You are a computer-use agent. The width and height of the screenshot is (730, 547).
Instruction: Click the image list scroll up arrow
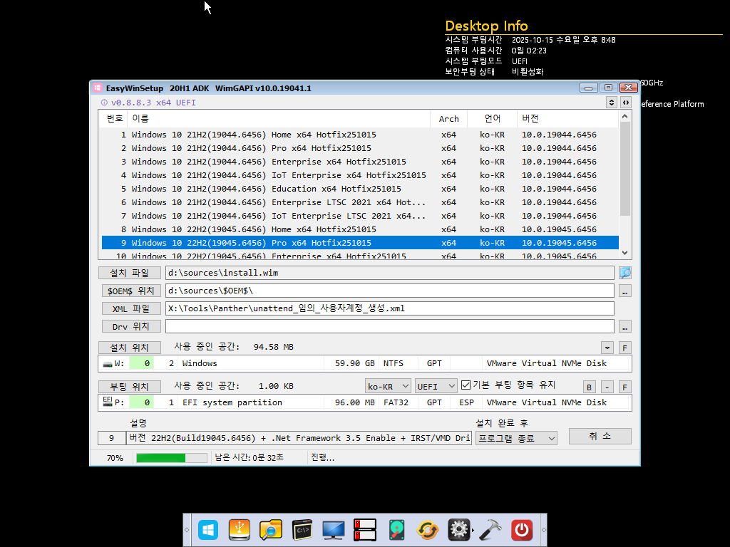[624, 116]
